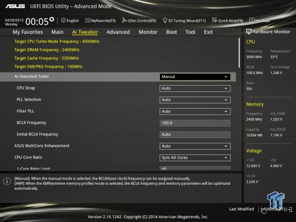The image size is (296, 222).
Task: Go to the Advanced tab
Action: [x=118, y=32]
